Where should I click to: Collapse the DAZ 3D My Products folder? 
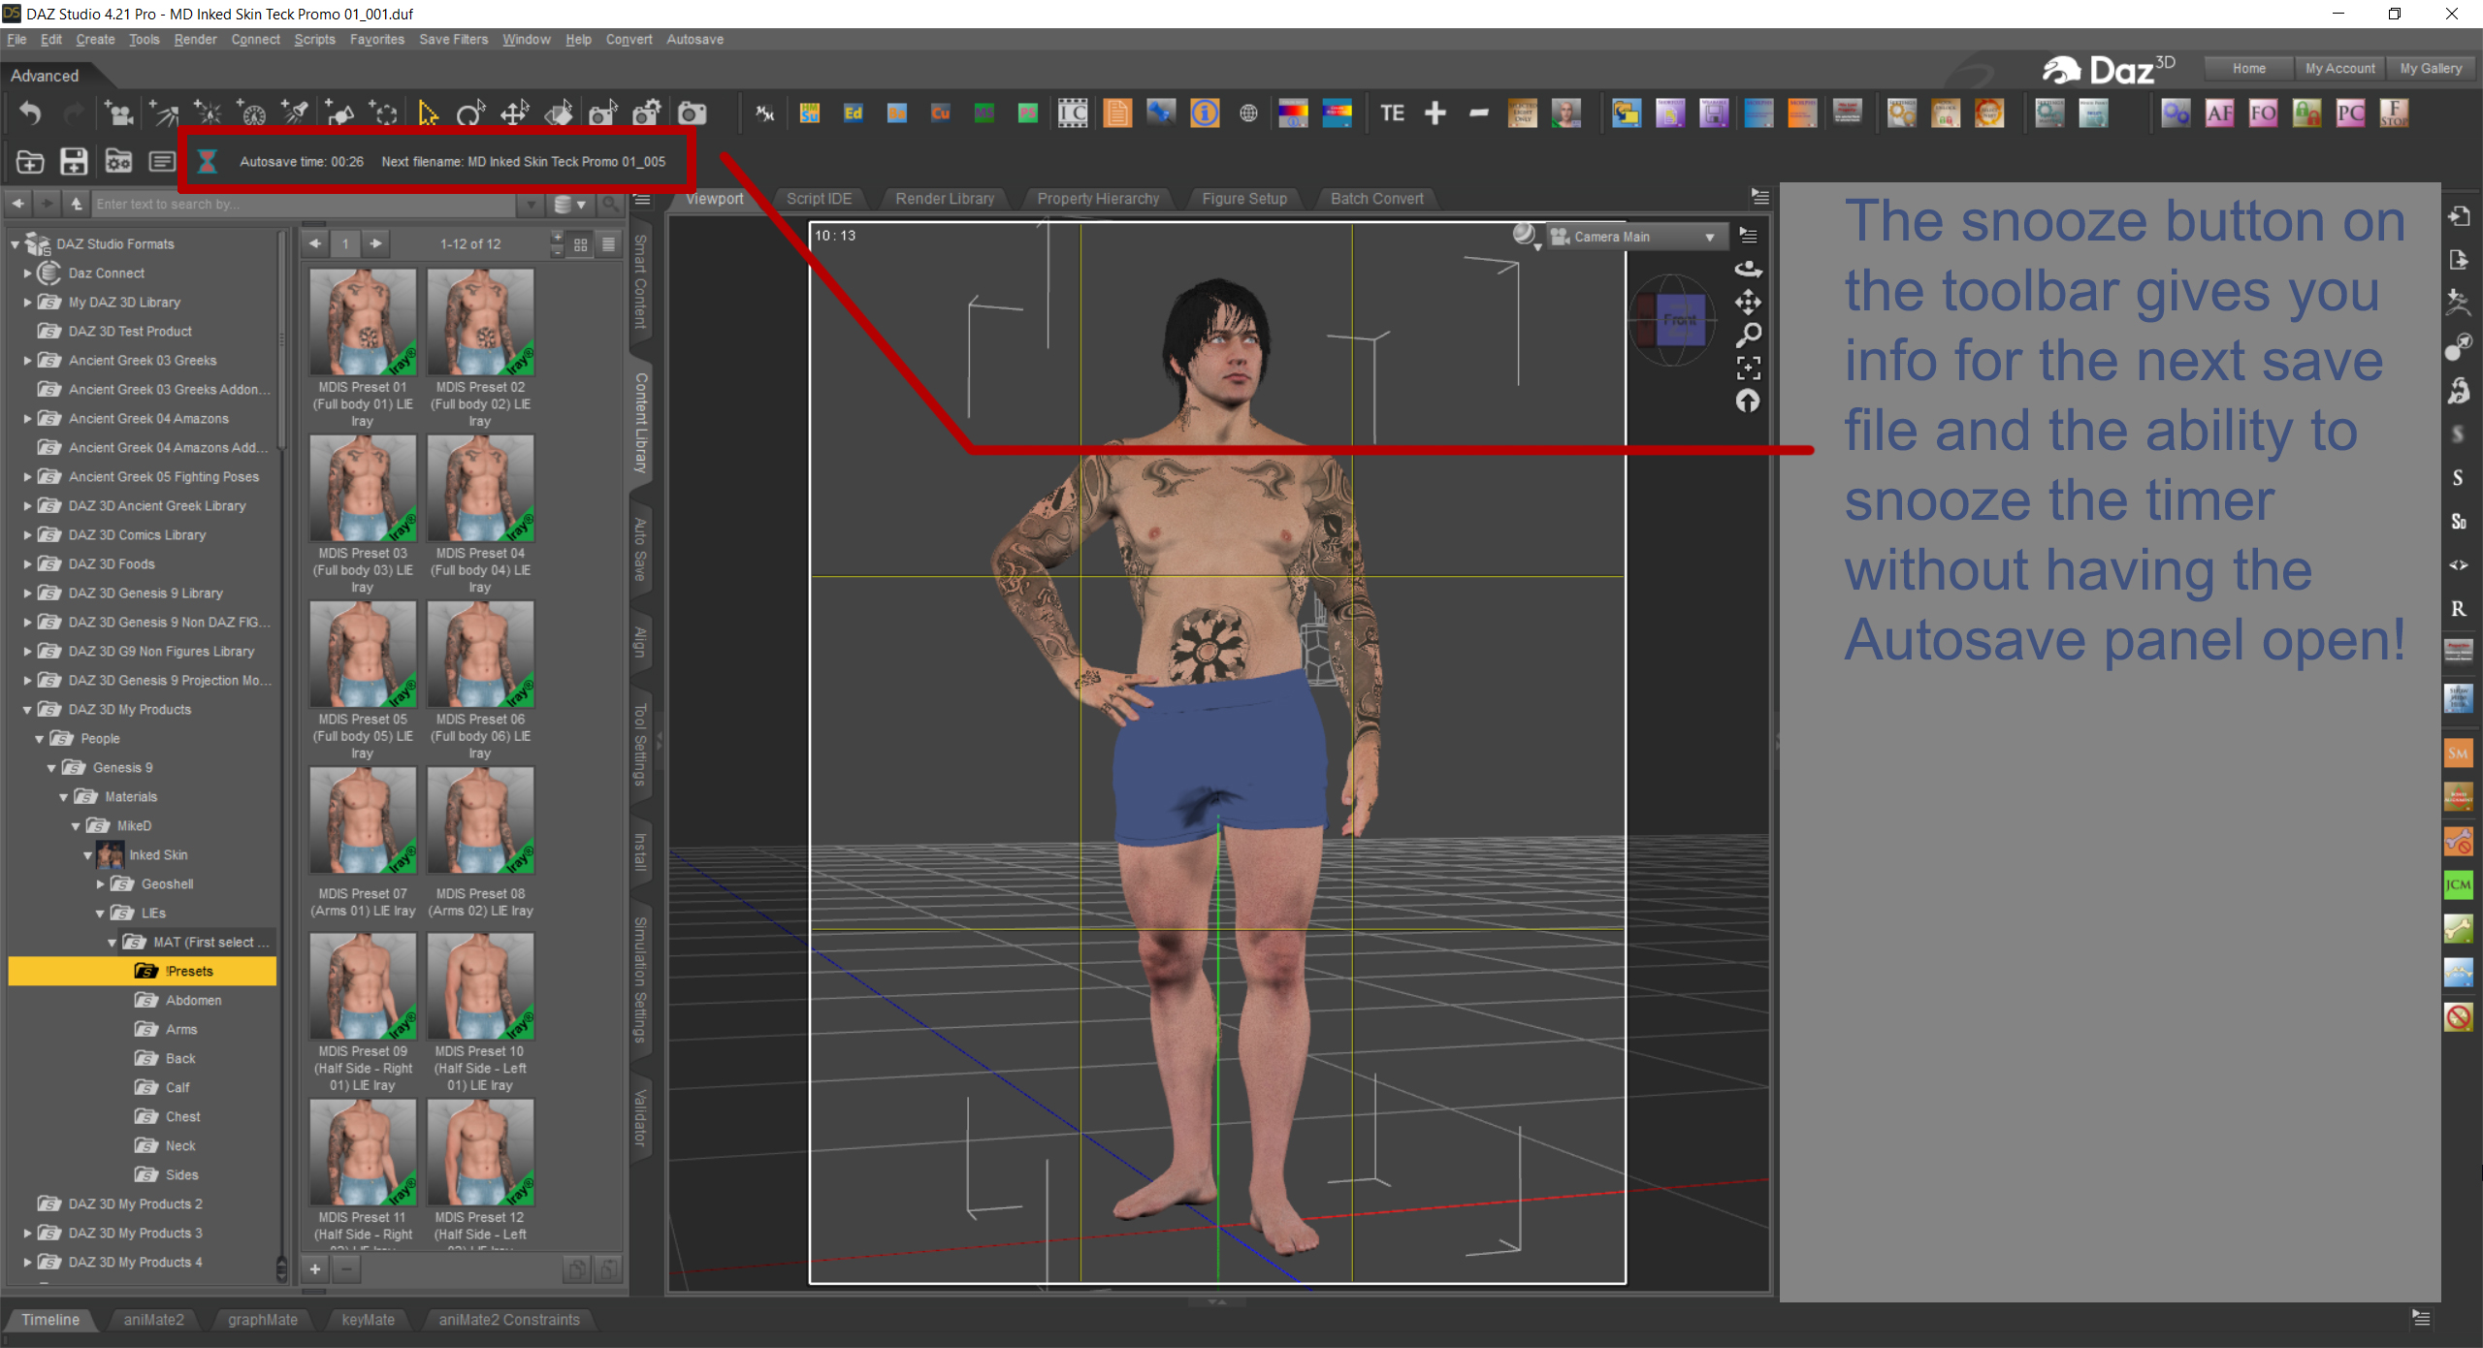pos(27,710)
